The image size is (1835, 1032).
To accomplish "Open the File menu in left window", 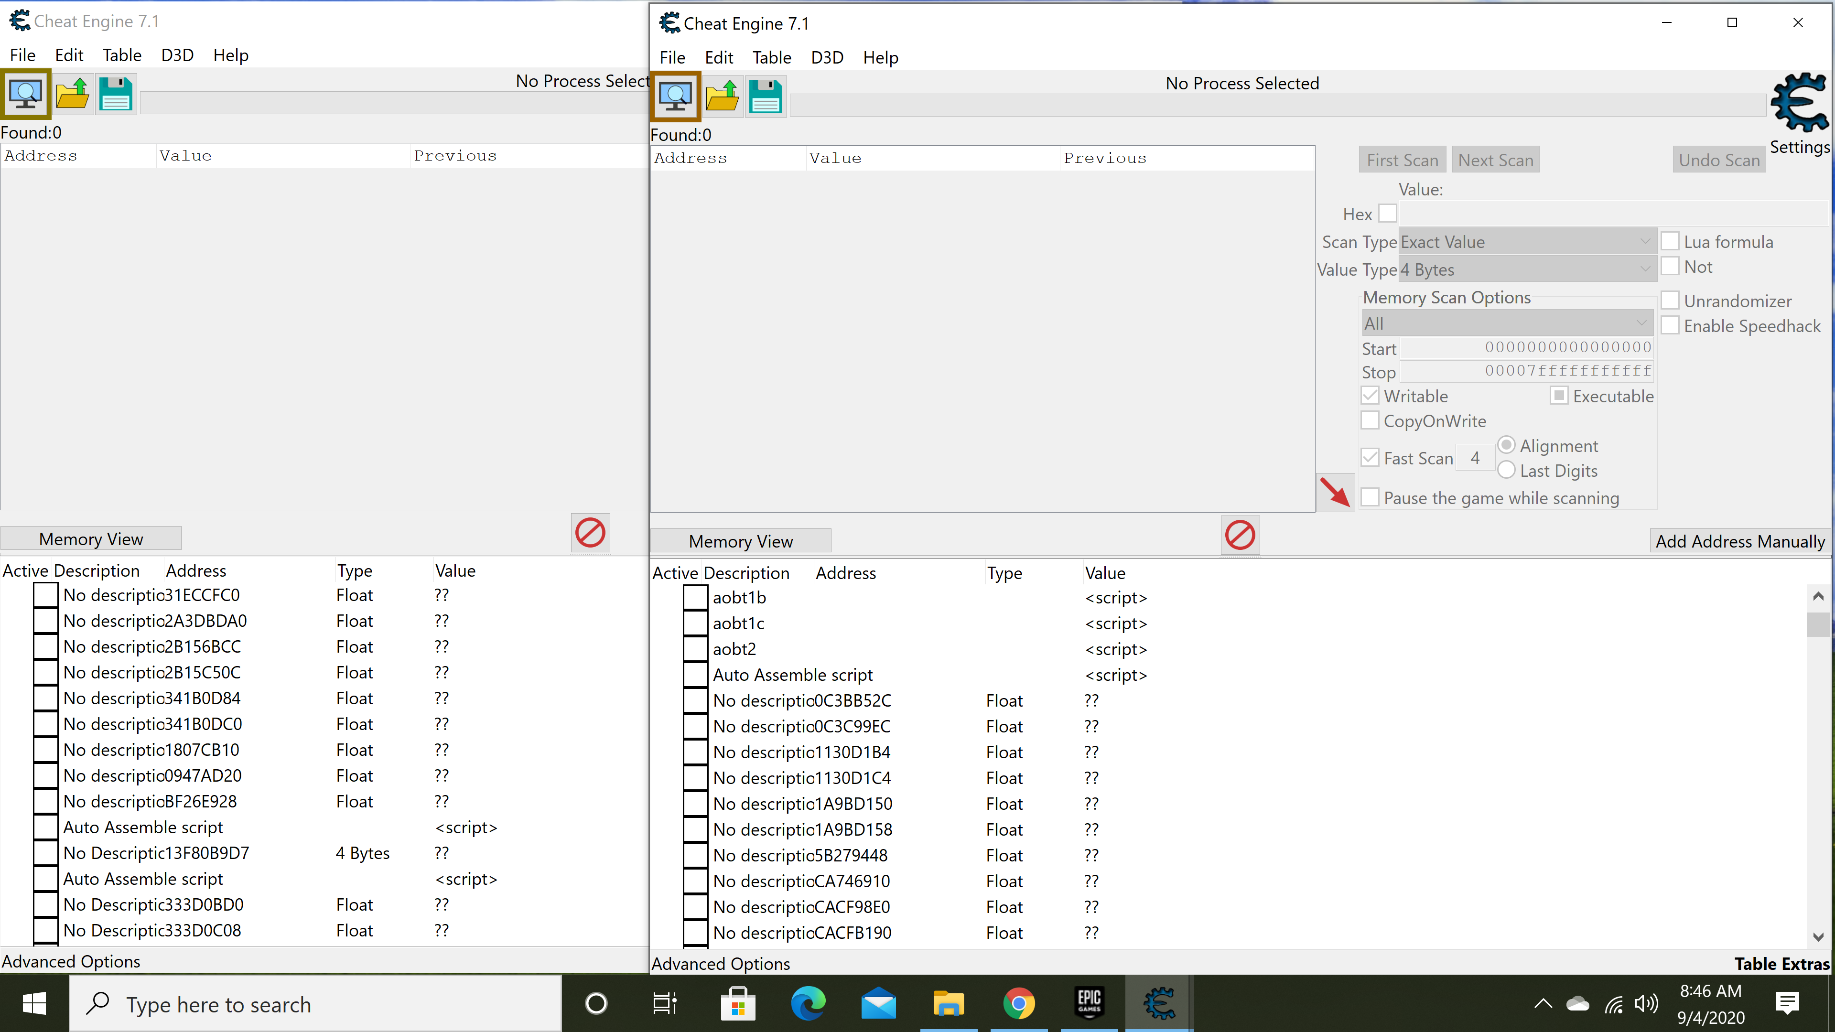I will [x=22, y=54].
